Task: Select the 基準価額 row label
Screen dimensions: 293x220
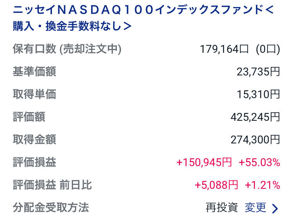Action: pos(34,72)
